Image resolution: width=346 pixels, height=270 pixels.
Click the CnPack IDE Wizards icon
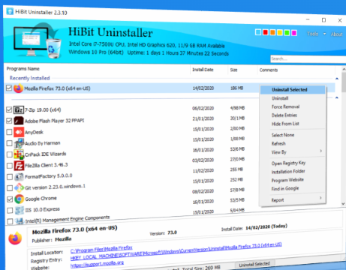click(x=19, y=154)
